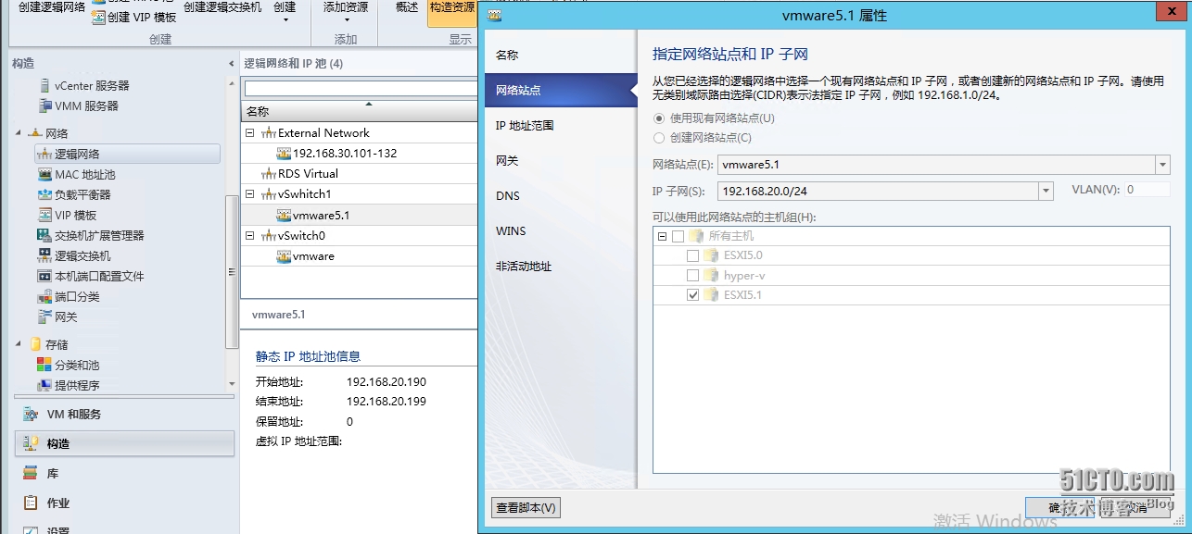This screenshot has width=1192, height=534.
Task: Click the 分类和池 colored squares icon
Action: pyautogui.click(x=44, y=365)
